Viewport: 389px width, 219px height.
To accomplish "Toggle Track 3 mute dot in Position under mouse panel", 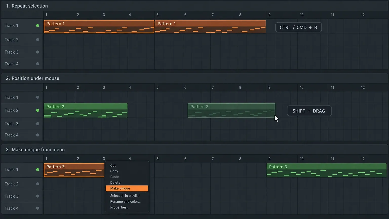I will pos(37,124).
